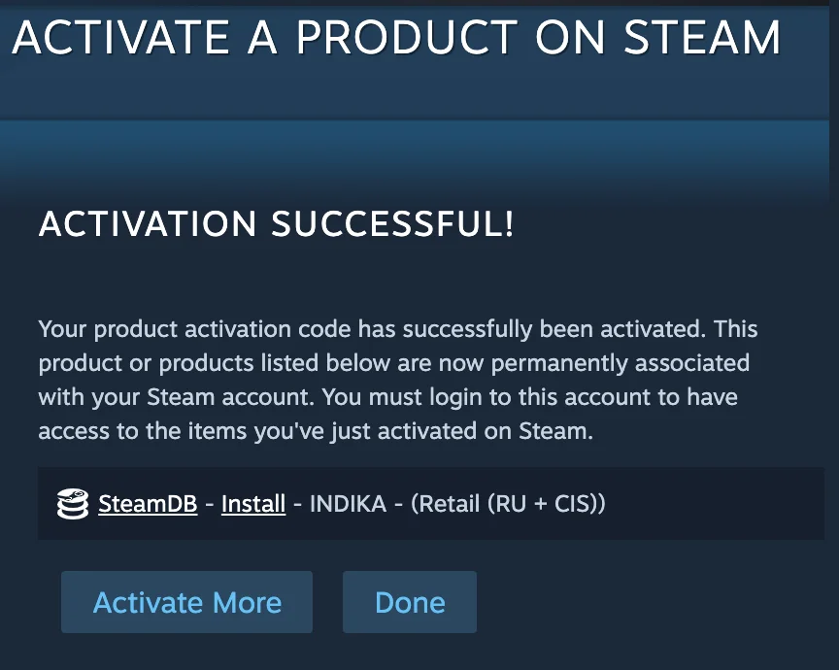Confirm activation with the Done button

pyautogui.click(x=410, y=602)
